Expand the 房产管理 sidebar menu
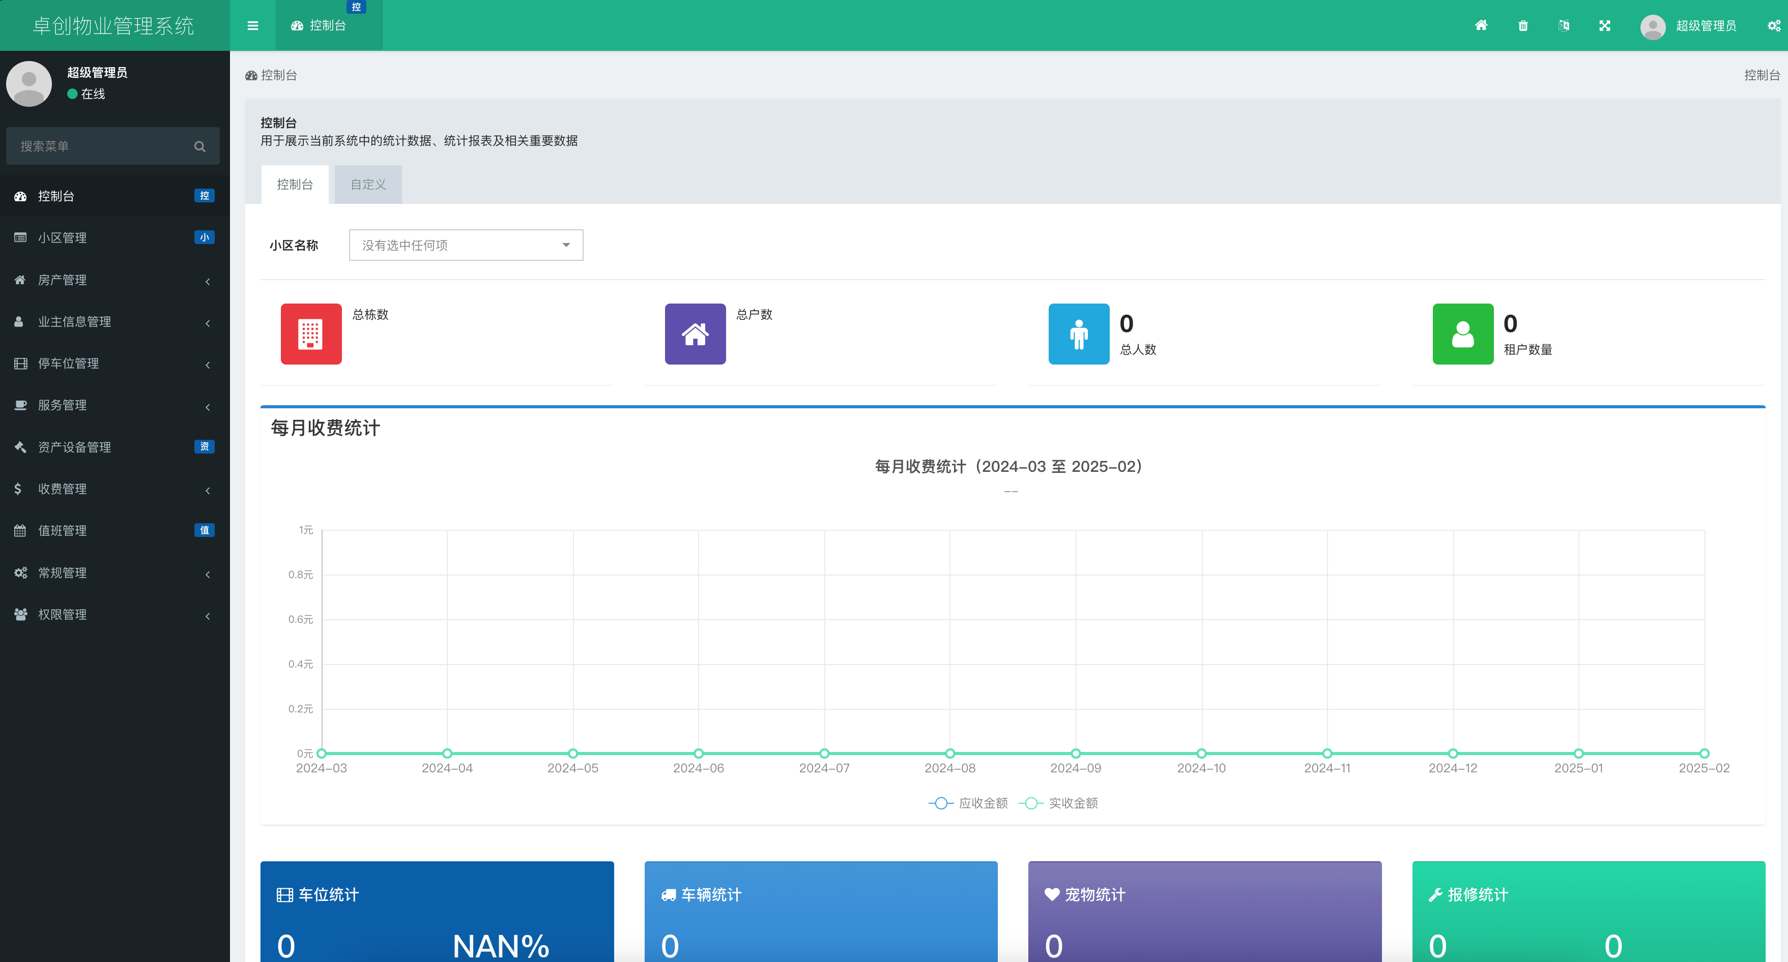This screenshot has width=1788, height=962. 114,280
